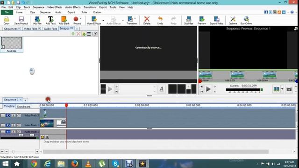The width and height of the screenshot is (299, 168).
Task: Zoom out timeline with minus button
Action: click(7, 152)
